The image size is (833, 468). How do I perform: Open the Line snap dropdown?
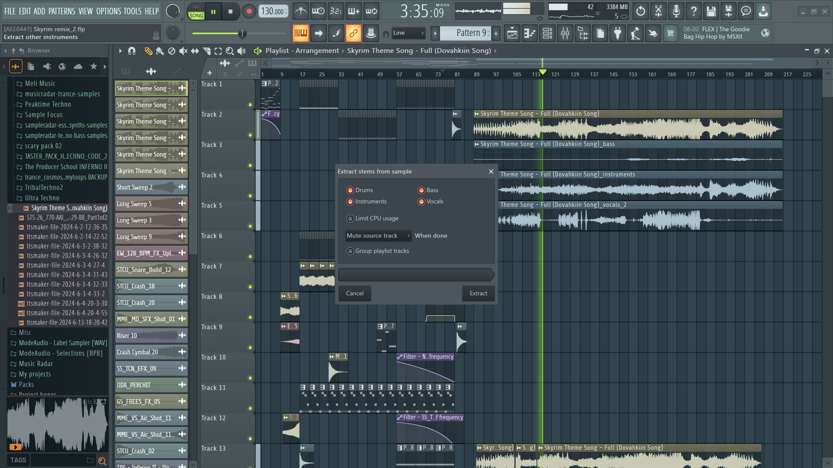408,33
